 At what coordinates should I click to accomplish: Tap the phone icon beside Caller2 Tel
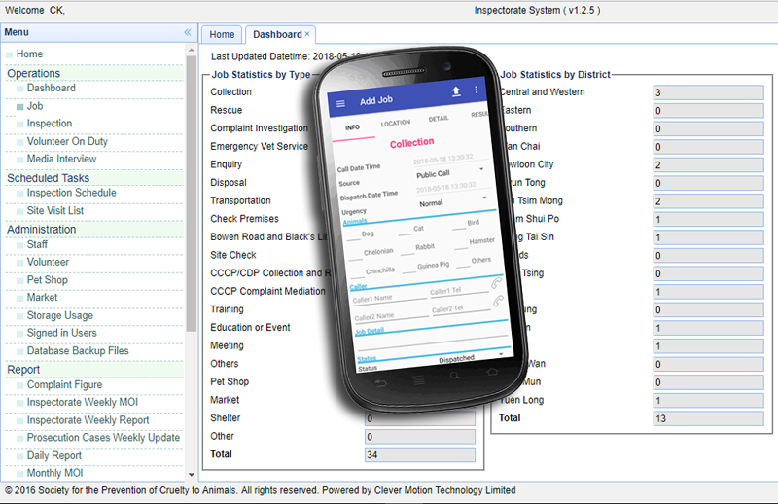click(499, 302)
